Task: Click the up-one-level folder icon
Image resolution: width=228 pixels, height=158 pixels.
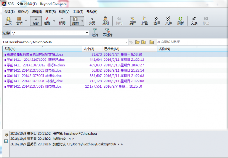Action: [144, 42]
